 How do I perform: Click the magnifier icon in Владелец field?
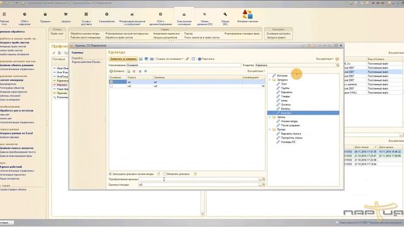point(337,66)
